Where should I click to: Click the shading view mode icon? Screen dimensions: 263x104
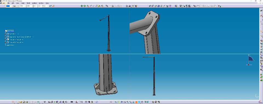point(142,102)
